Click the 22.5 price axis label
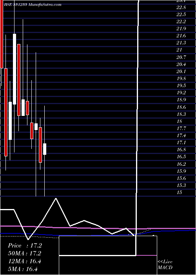Image resolution: width=196 pixels, height=275 pixels. 181,15
